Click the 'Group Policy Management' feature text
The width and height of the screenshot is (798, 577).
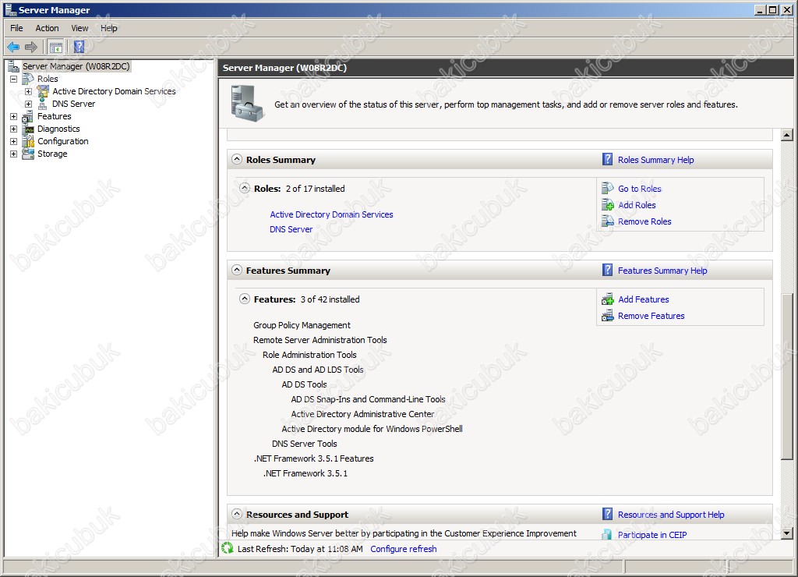(x=302, y=325)
